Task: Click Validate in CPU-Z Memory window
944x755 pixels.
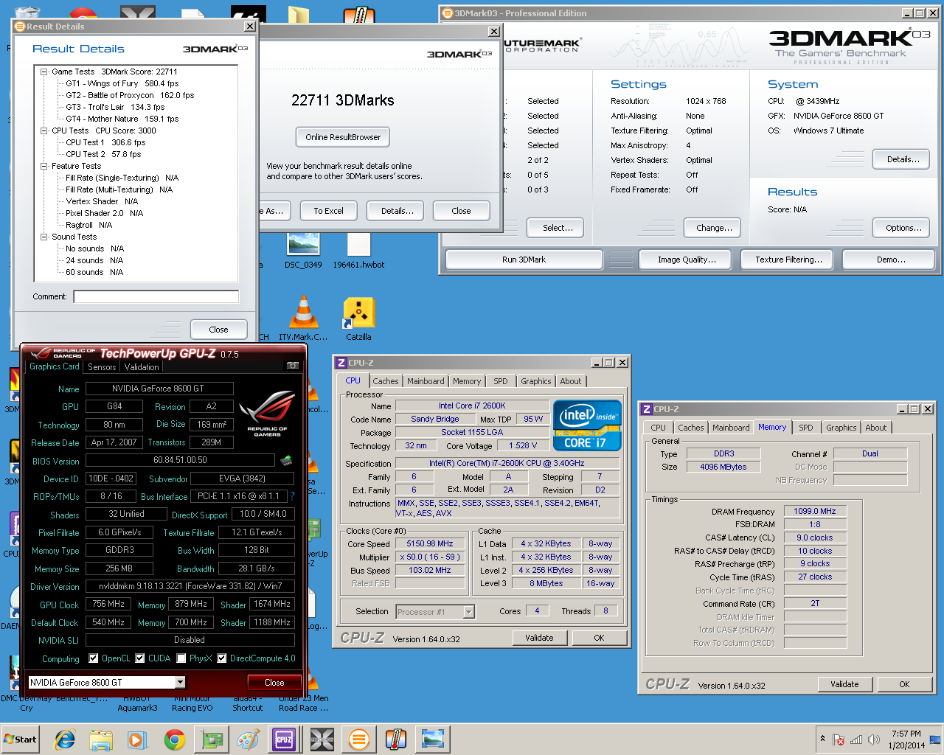Action: (x=844, y=684)
